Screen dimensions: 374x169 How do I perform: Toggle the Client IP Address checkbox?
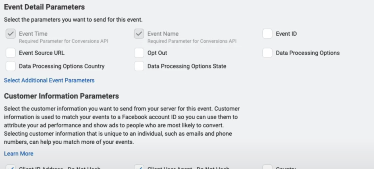pos(11,168)
